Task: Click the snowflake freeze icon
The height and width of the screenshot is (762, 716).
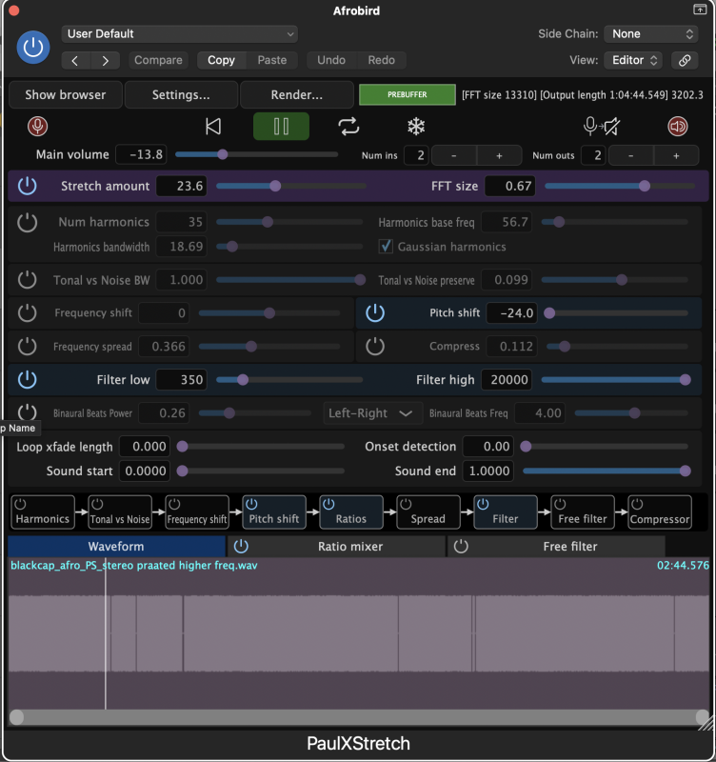Action: coord(416,127)
